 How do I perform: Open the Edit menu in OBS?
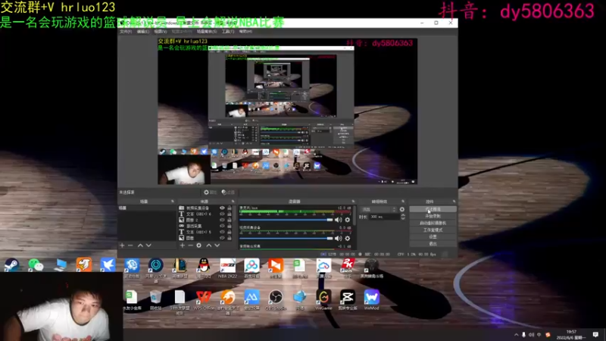pos(143,31)
